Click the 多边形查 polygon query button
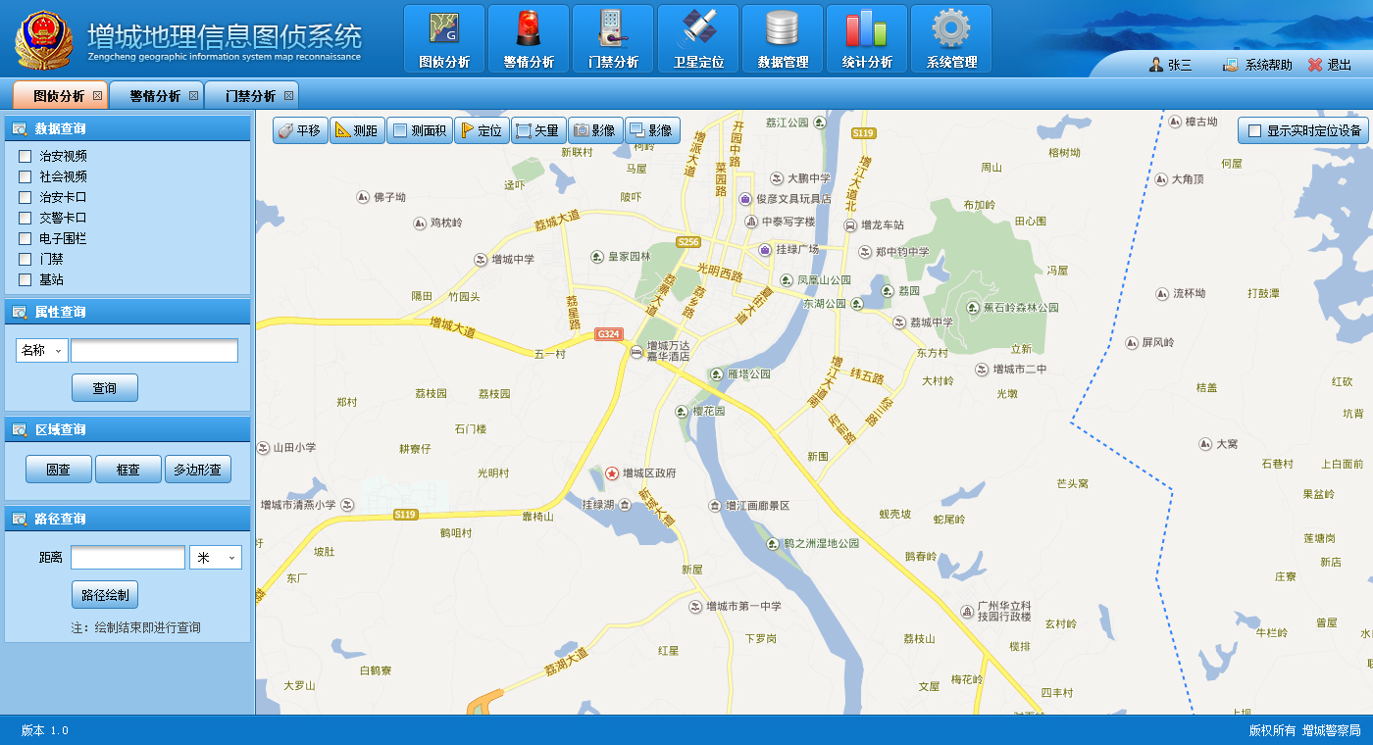This screenshot has width=1373, height=745. pos(198,470)
